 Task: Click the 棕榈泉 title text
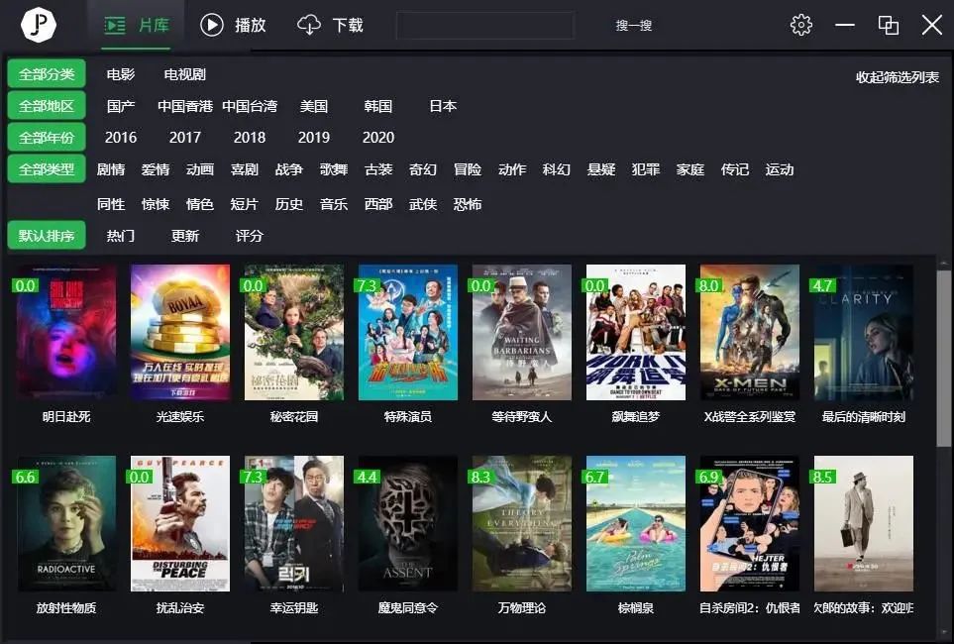pos(636,607)
